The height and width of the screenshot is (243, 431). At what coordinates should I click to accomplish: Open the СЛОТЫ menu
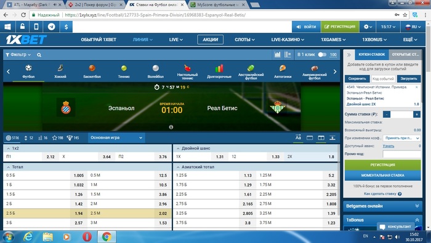point(244,40)
